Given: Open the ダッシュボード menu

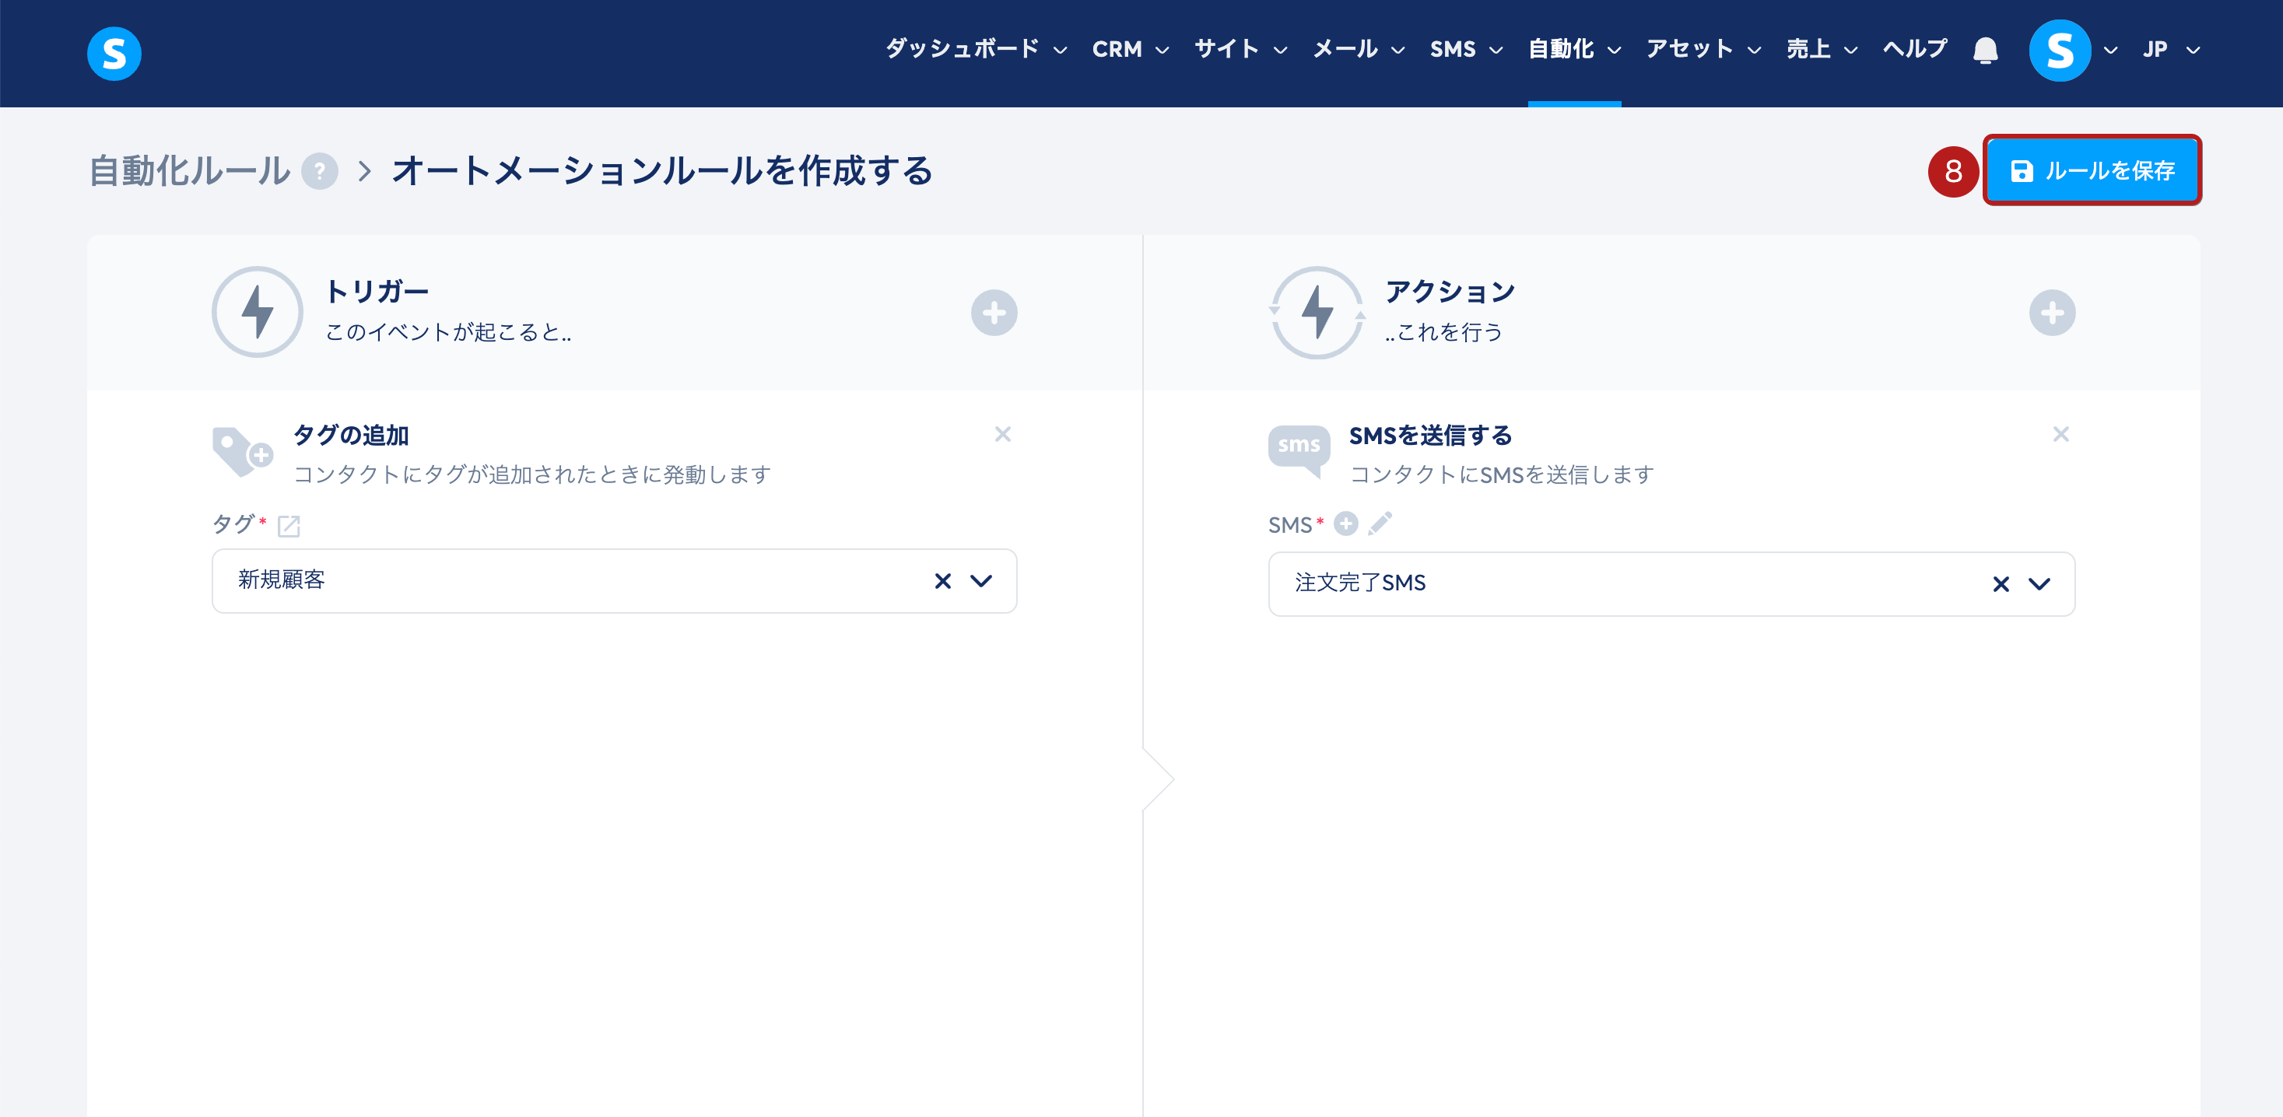Looking at the screenshot, I should [976, 50].
